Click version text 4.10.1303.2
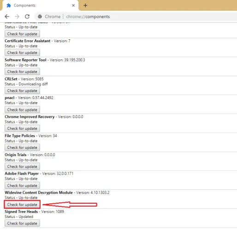The image size is (237, 231). pyautogui.click(x=100, y=193)
